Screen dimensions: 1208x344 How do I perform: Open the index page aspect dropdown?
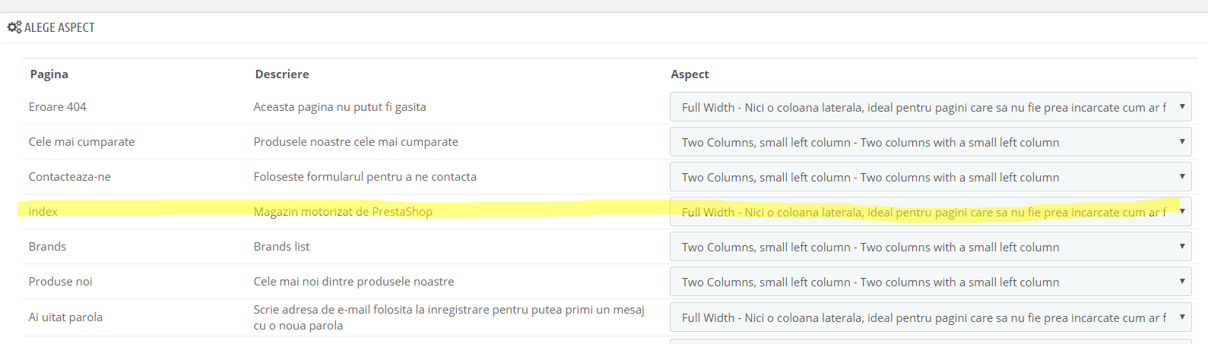pyautogui.click(x=930, y=212)
